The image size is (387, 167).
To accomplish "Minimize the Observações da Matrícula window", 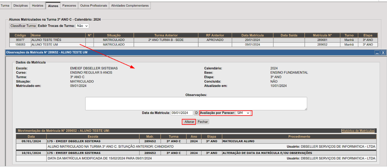I will coord(377,52).
